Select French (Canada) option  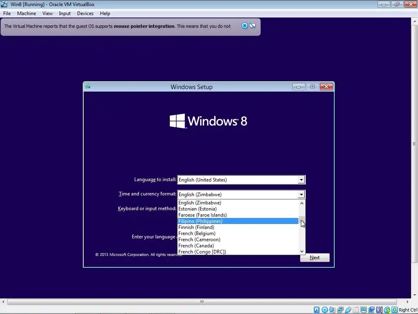(x=238, y=246)
